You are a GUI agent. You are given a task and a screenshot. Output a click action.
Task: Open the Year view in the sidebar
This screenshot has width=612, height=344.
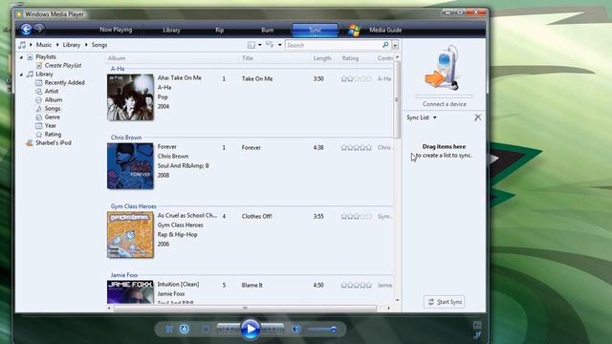pyautogui.click(x=51, y=125)
